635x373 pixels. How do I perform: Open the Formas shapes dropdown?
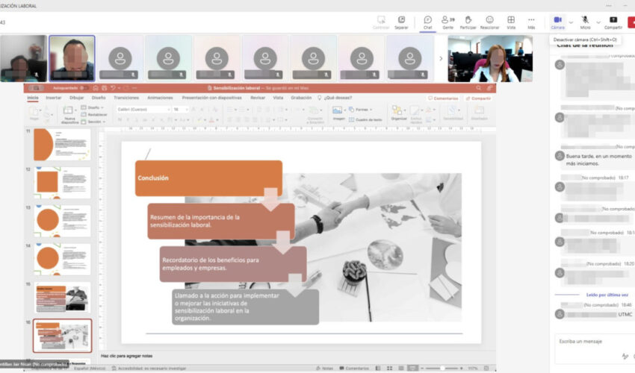click(360, 110)
